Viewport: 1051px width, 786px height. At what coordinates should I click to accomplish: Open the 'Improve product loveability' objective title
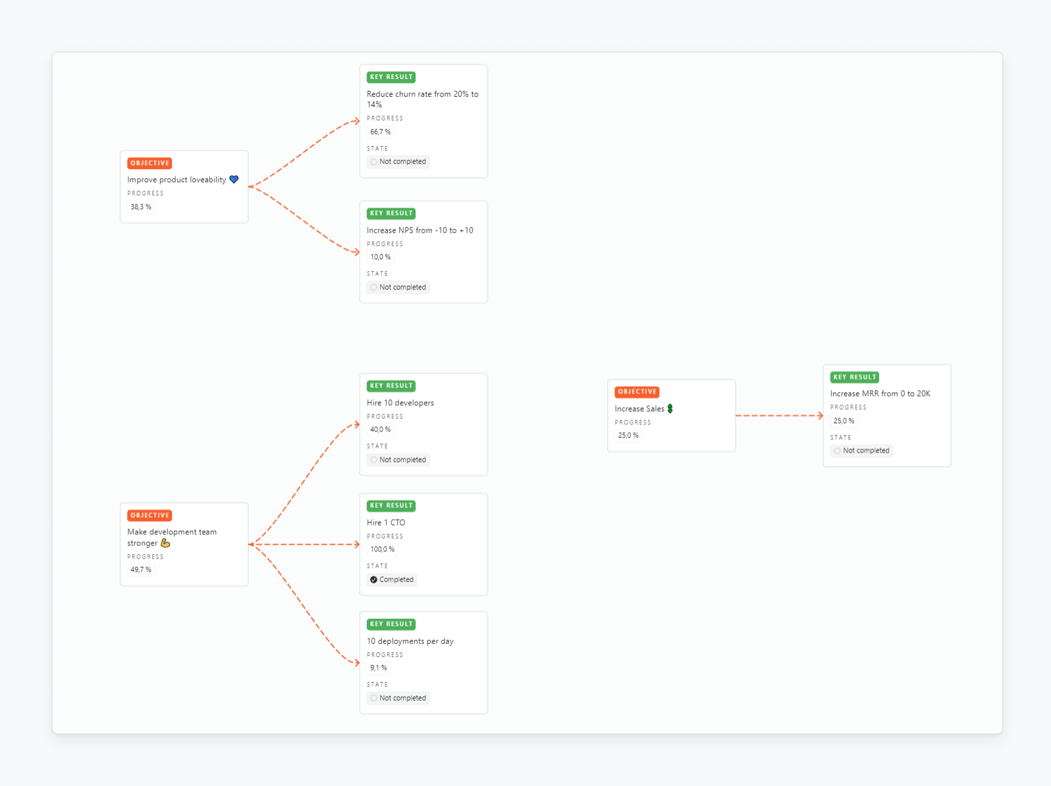[176, 180]
